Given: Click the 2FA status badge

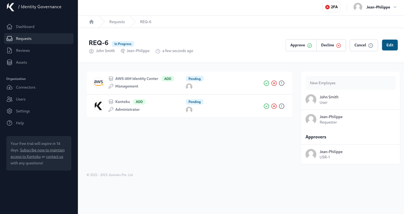Looking at the screenshot, I should (x=331, y=7).
